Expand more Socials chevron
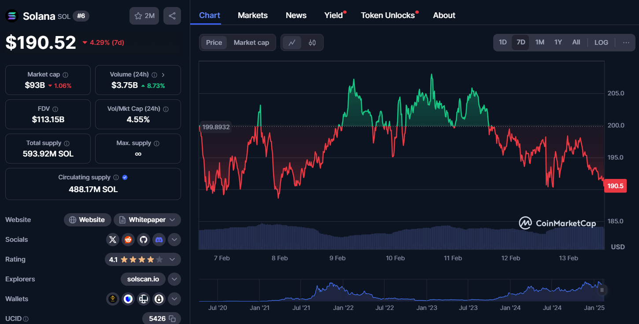 (174, 240)
